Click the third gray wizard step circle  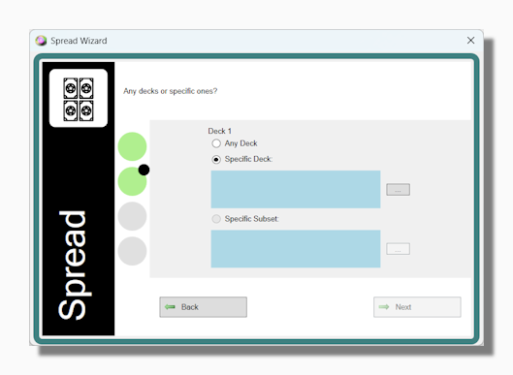132,216
